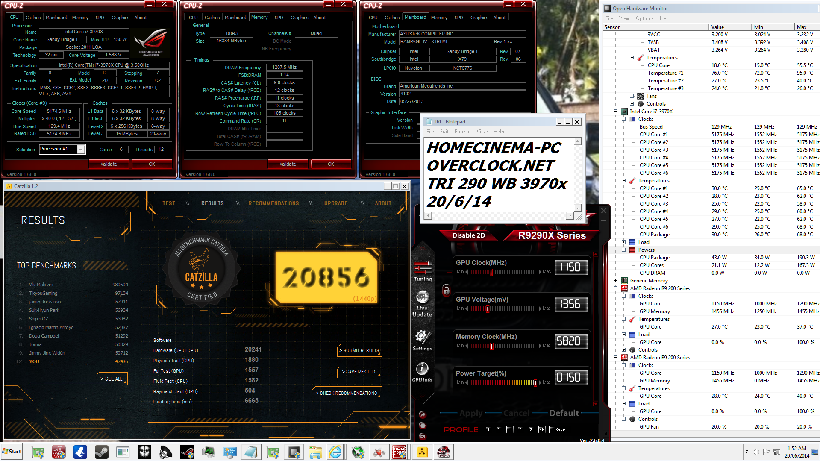Open the red cards app in taskbar

click(59, 452)
